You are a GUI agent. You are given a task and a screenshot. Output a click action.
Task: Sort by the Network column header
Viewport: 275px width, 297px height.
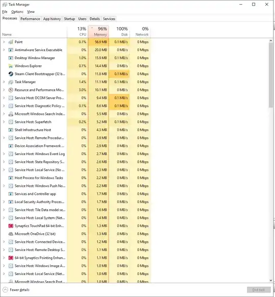(140, 32)
